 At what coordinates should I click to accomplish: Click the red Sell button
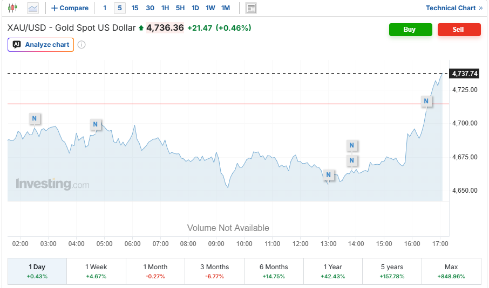tap(459, 30)
